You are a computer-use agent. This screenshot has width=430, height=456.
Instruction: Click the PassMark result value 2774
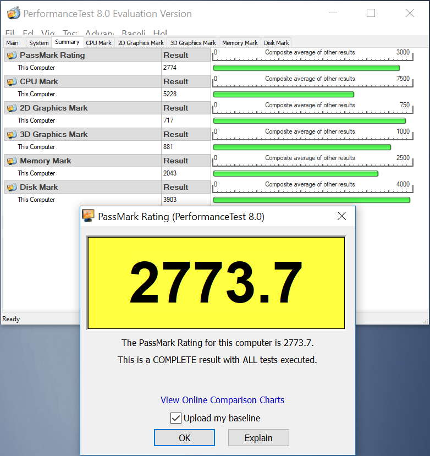tap(170, 68)
